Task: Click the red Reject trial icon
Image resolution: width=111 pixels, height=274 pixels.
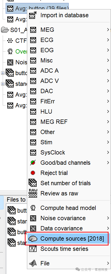Action: point(33,173)
